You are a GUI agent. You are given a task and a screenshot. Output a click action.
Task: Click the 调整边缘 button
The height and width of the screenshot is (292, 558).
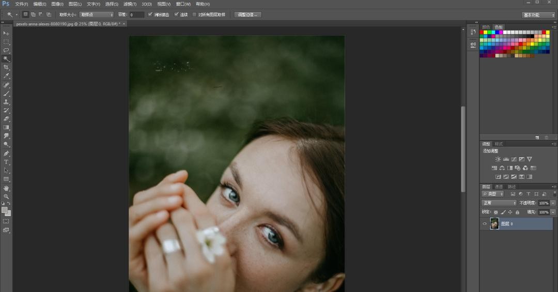pos(247,14)
